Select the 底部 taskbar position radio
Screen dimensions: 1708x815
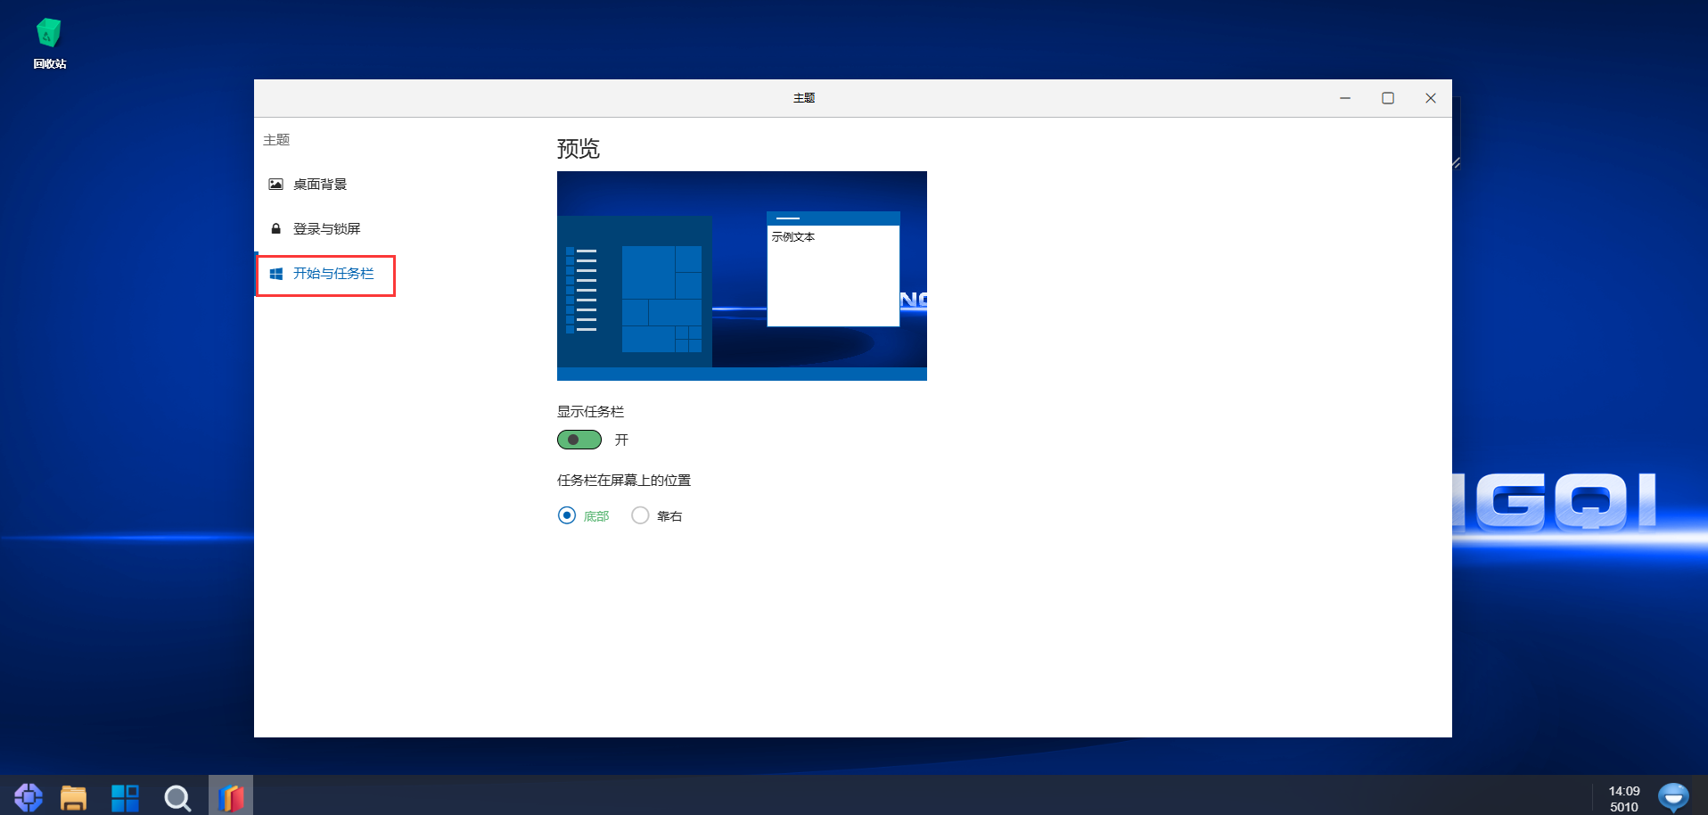tap(567, 515)
